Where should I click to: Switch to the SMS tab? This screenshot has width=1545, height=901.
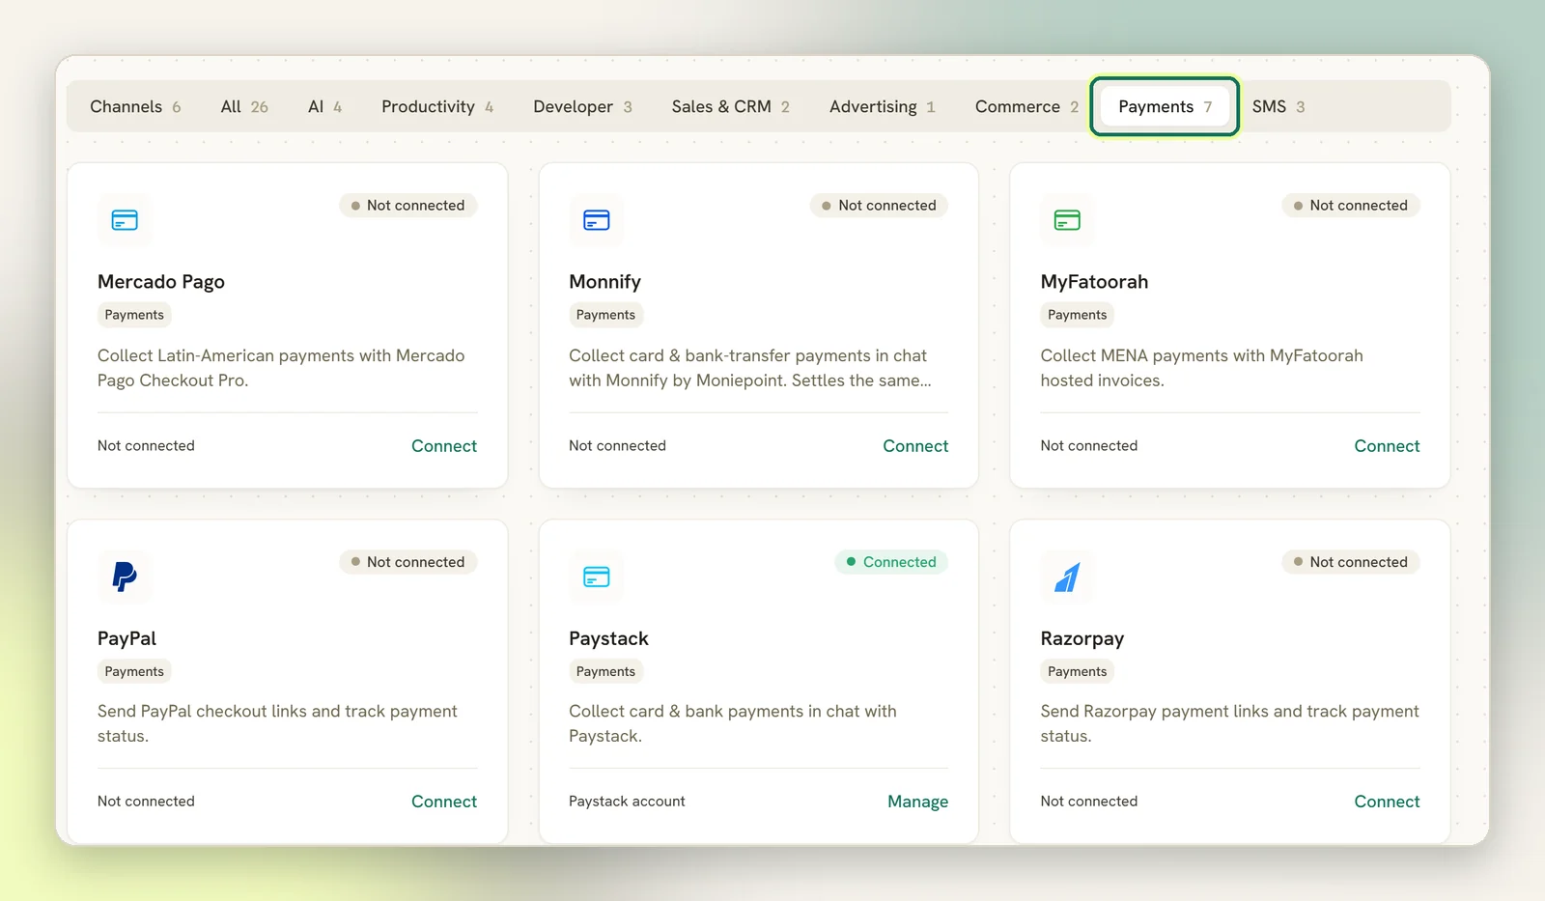[x=1278, y=106]
